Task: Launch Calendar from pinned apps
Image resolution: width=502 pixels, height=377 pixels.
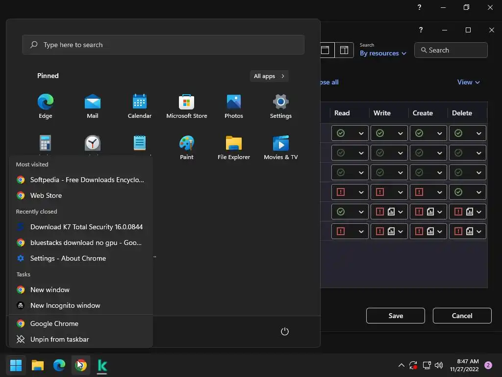Action: [x=140, y=107]
